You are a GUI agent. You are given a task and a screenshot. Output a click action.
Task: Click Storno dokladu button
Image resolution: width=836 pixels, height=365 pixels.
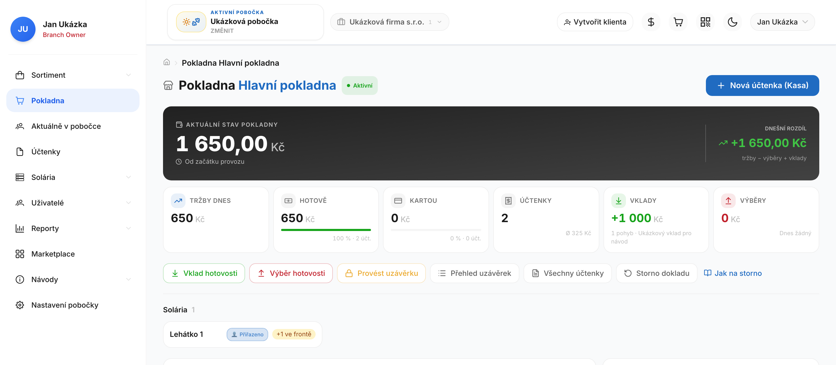click(657, 273)
